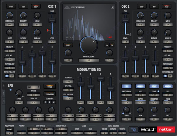The width and height of the screenshot is (177, 136).
Task: Toggle OSC 2 ODD button
Action: (142, 7)
